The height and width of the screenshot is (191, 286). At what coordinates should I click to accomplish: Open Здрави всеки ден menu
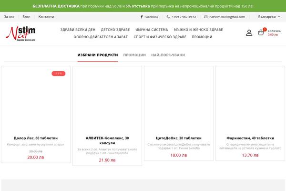78,30
